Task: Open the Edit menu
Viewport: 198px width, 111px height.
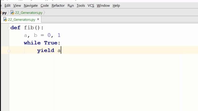Action: [7, 6]
